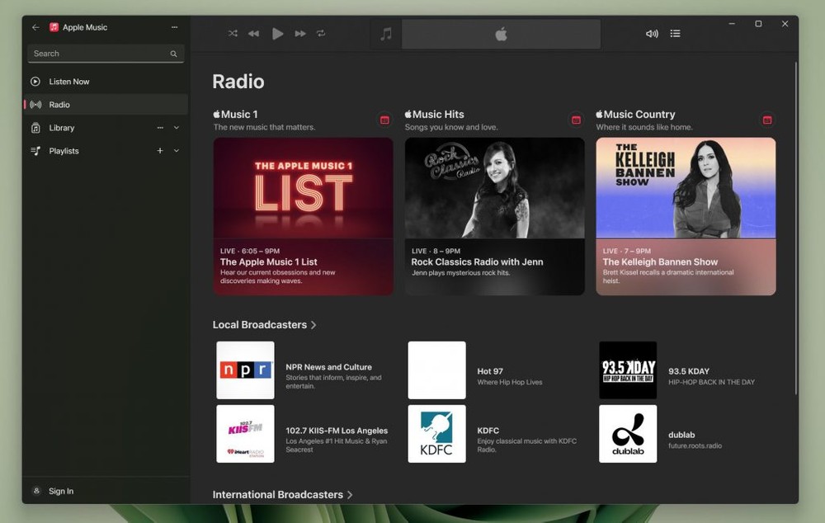Play Rock Classics Radio with Jenn card
The height and width of the screenshot is (523, 825).
pyautogui.click(x=494, y=216)
